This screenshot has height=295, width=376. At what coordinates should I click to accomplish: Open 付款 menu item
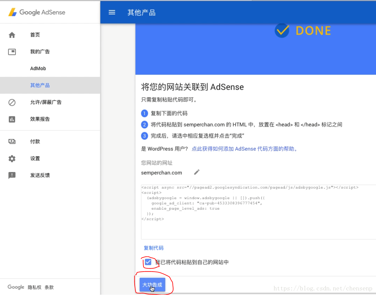click(50, 142)
